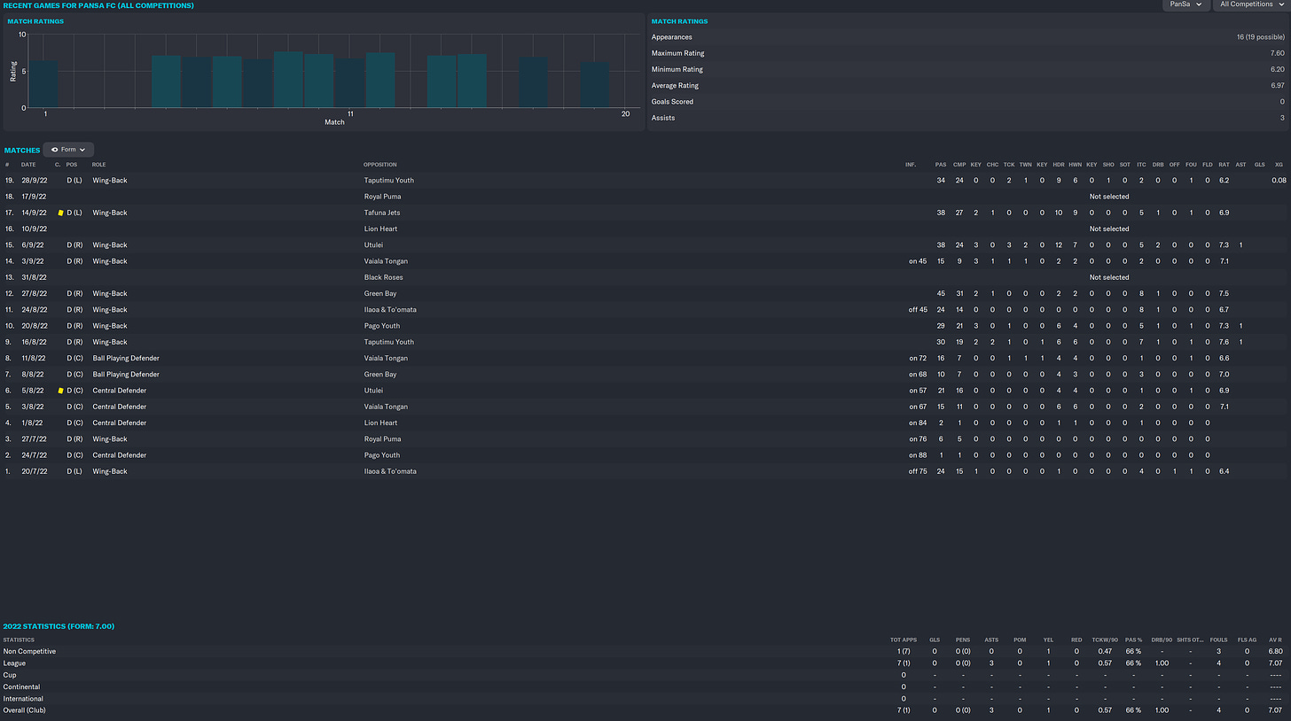Click the AST column header in matches
The height and width of the screenshot is (721, 1291).
(x=1240, y=165)
